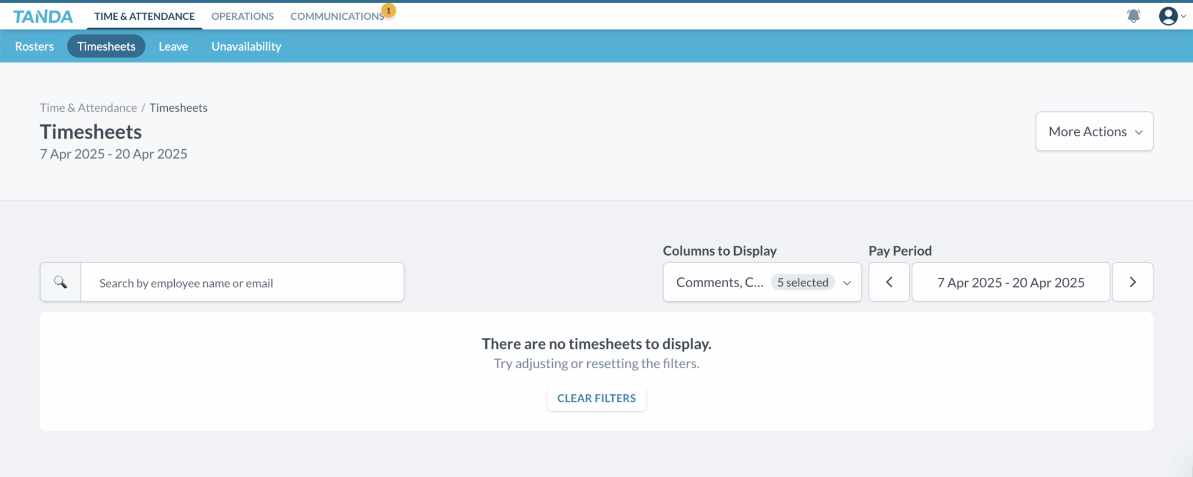Open the user profile avatar menu

click(x=1169, y=16)
